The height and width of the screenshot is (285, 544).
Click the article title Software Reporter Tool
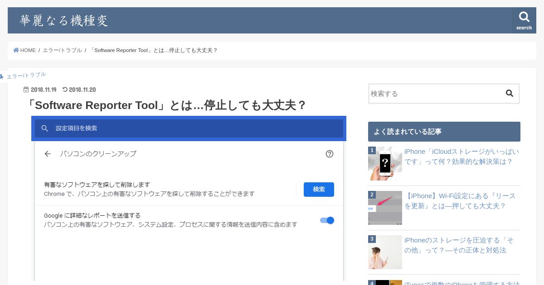coord(166,105)
